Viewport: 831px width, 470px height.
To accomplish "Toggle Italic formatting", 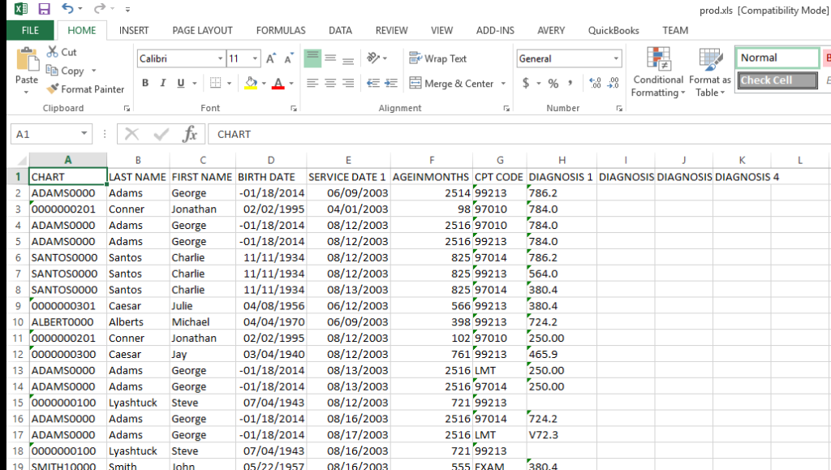I will click(163, 83).
